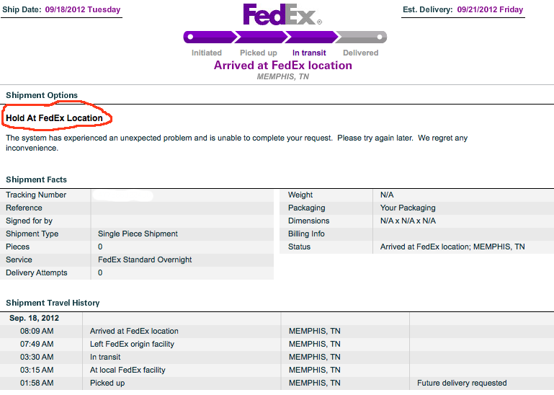This screenshot has height=395, width=554.
Task: Select the 08:09 AM Arrived history row
Action: pos(277,332)
